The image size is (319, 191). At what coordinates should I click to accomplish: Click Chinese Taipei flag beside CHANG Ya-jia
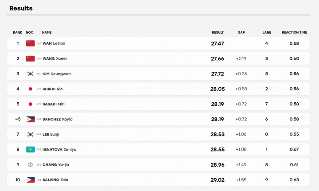point(30,164)
